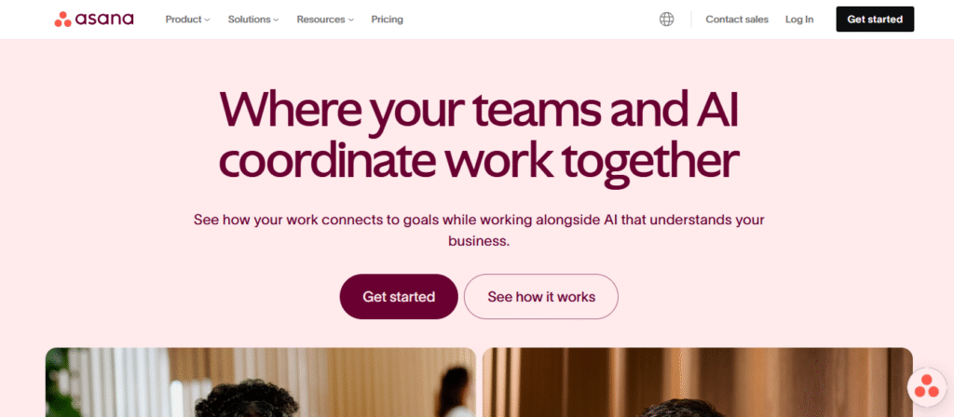The image size is (954, 417).
Task: Click the Log In link
Action: [x=799, y=20]
